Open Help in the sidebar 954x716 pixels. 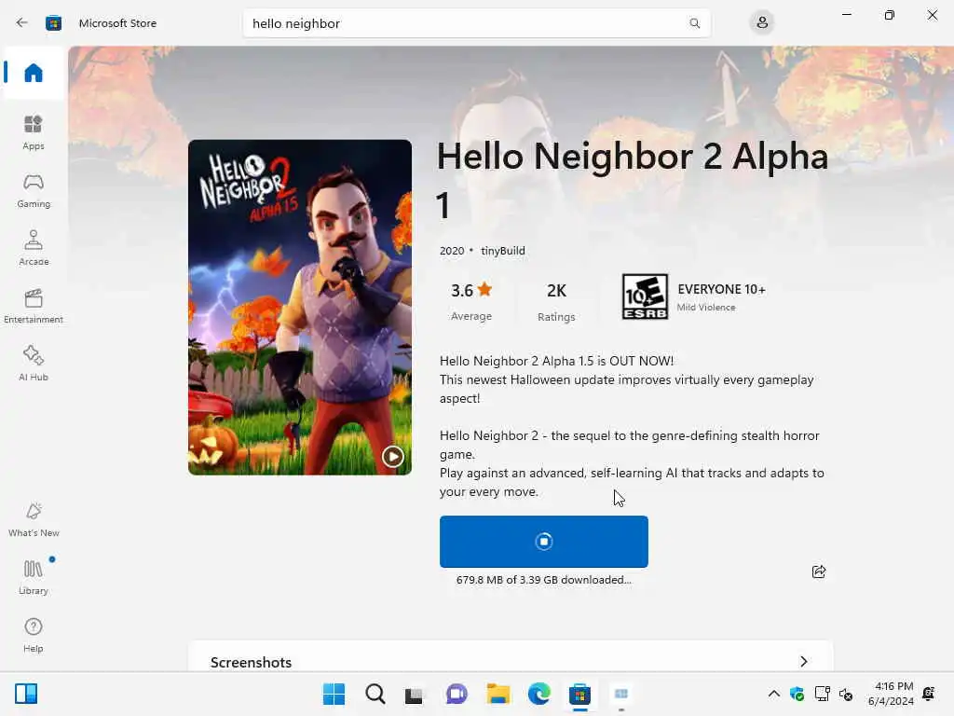pos(34,636)
